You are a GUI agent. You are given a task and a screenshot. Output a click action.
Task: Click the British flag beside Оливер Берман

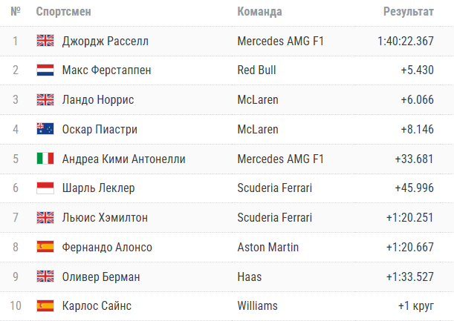tap(45, 277)
